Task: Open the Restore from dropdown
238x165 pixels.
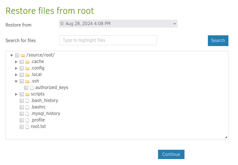Action: pos(118,24)
